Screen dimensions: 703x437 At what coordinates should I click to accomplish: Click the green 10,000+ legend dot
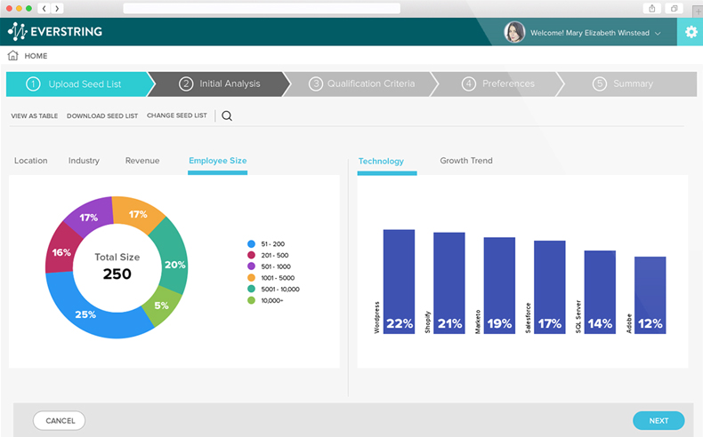click(251, 300)
